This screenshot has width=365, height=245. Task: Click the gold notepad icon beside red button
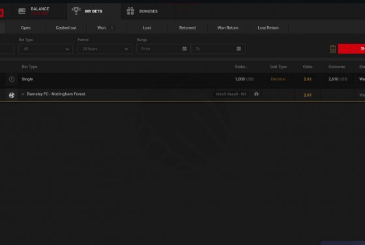332,49
